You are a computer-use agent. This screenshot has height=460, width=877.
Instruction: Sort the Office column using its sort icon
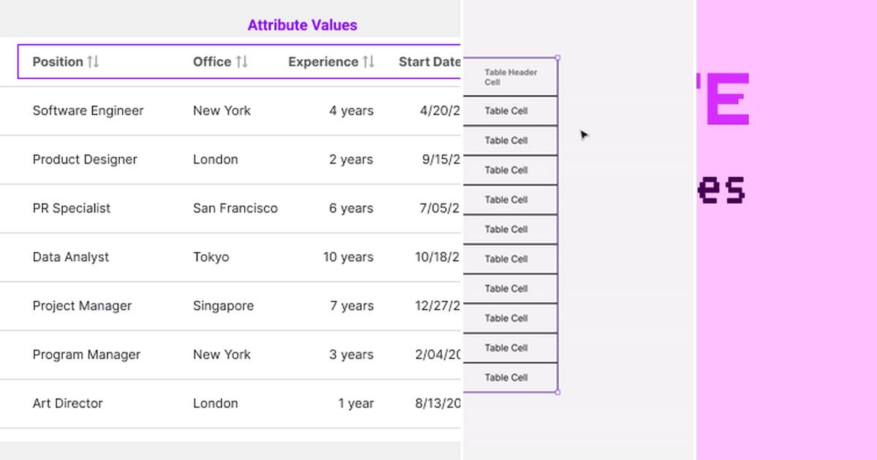coord(243,62)
